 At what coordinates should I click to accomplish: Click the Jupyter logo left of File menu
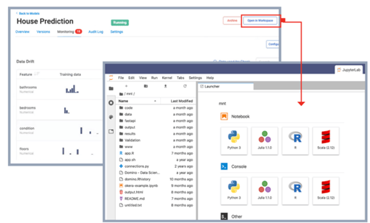(x=111, y=78)
